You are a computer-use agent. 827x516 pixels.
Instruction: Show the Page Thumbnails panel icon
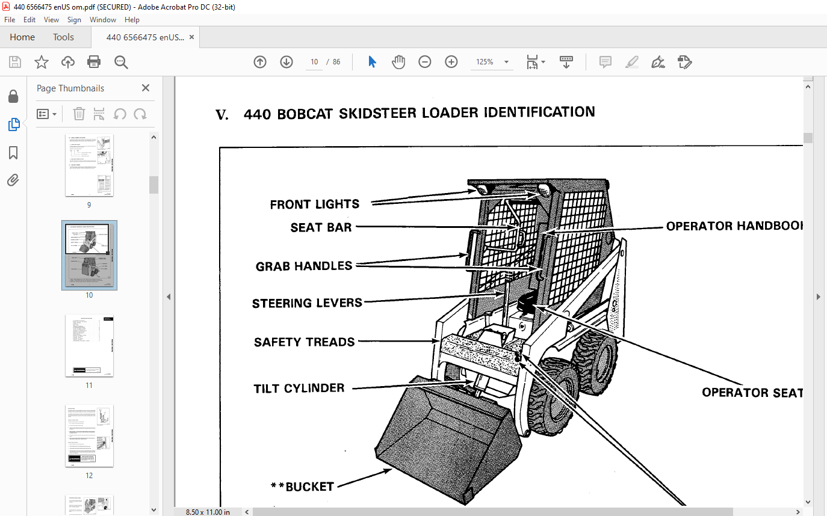pyautogui.click(x=13, y=124)
